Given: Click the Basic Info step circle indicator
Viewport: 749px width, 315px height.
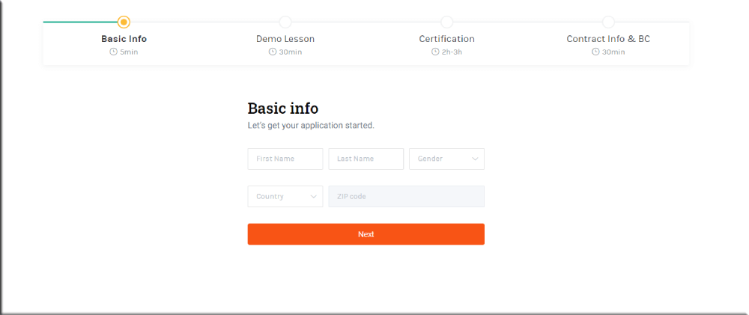Looking at the screenshot, I should click(x=124, y=22).
